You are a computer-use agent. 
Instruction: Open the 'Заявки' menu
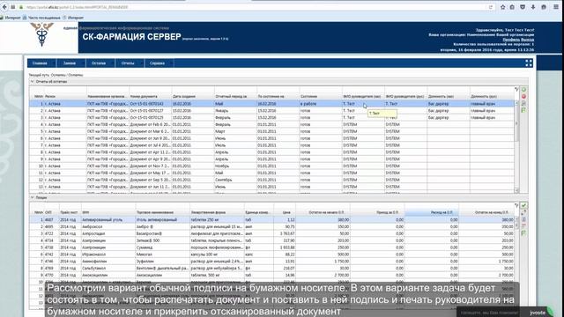click(x=70, y=63)
